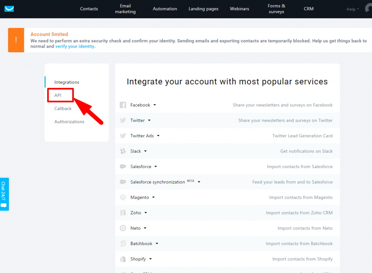Click the Facebook service icon
This screenshot has height=273, width=372.
point(123,105)
